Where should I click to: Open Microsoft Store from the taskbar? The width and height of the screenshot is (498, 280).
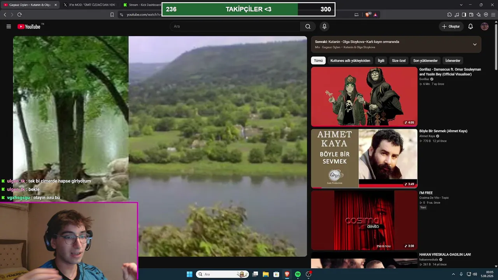pos(276,274)
